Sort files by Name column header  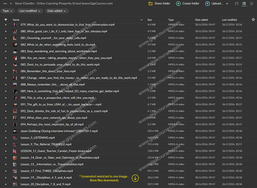tap(16, 20)
